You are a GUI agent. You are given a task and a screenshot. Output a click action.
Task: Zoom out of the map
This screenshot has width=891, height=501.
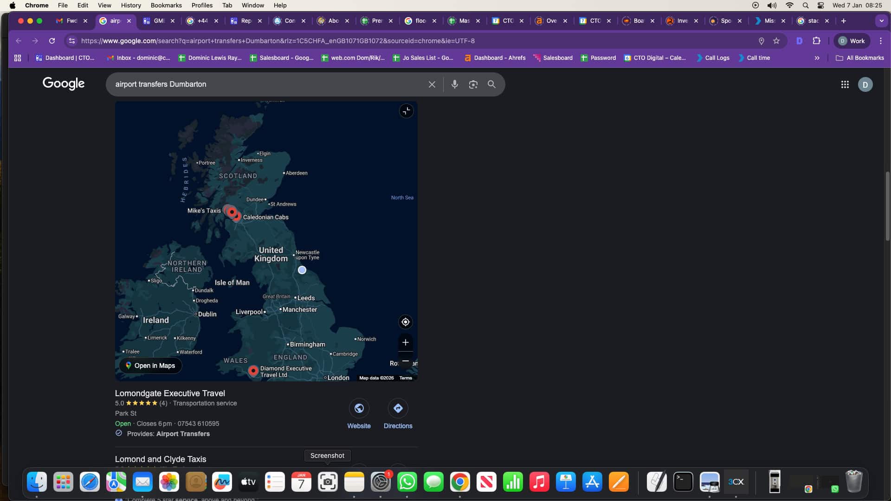pos(405,361)
